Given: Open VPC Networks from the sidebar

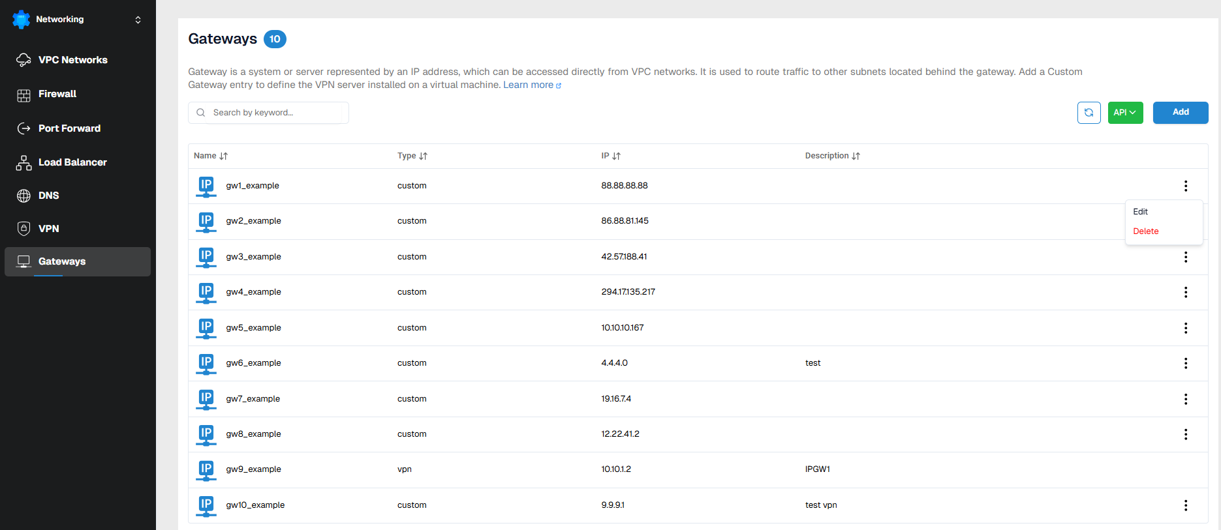Looking at the screenshot, I should pos(72,60).
